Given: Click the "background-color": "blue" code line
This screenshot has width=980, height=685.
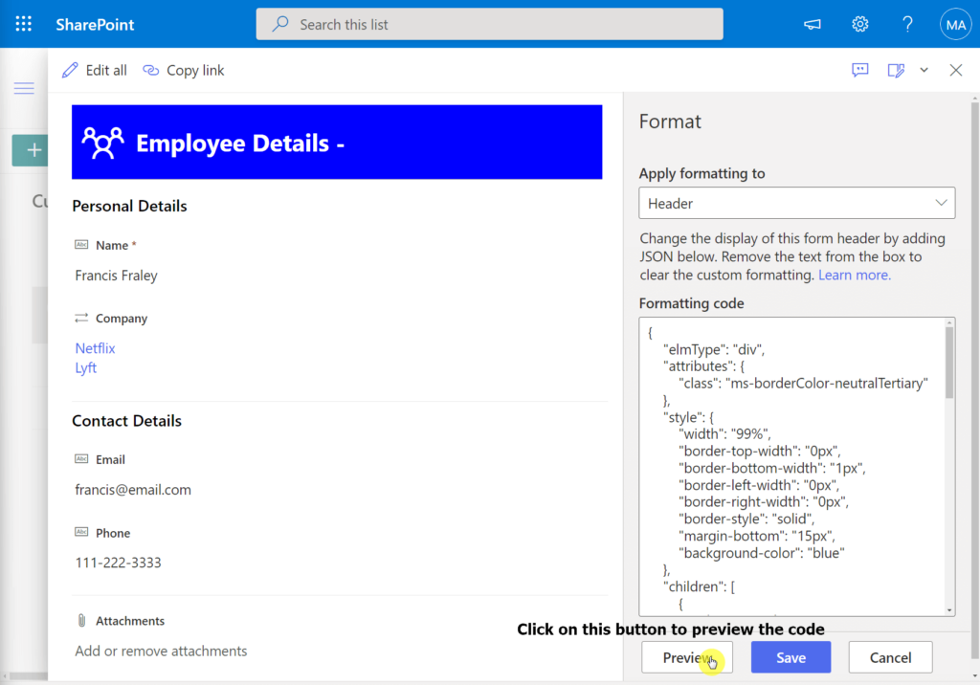Looking at the screenshot, I should [761, 553].
